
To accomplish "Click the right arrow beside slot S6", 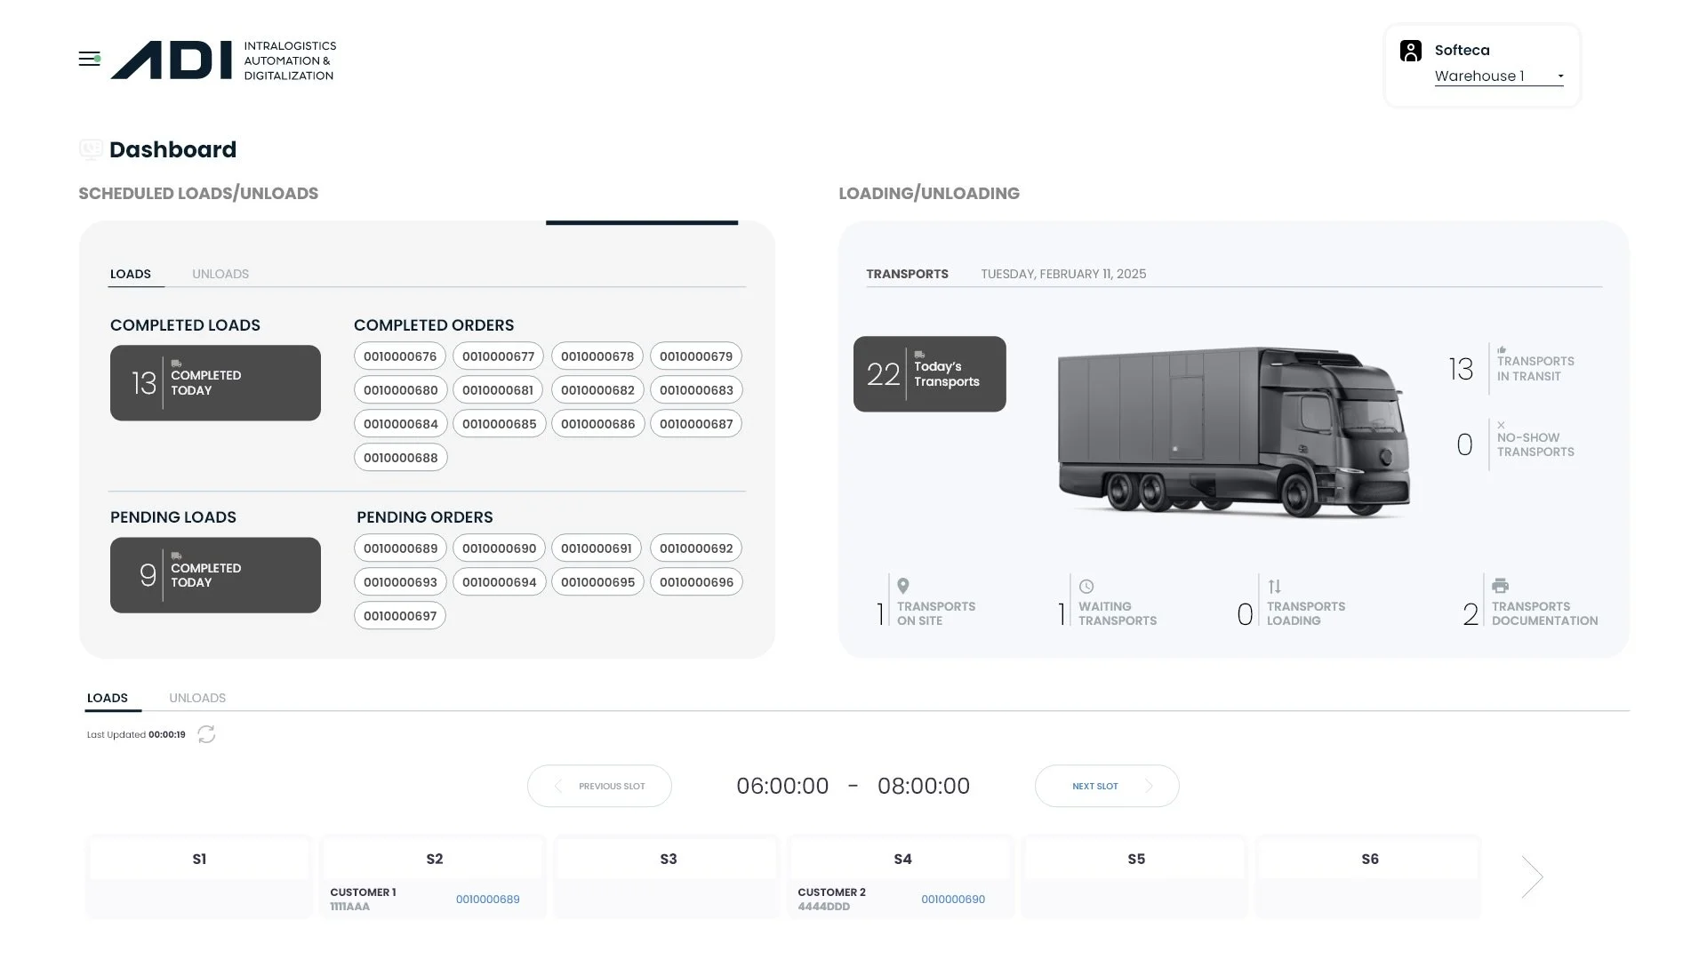I will (1532, 877).
